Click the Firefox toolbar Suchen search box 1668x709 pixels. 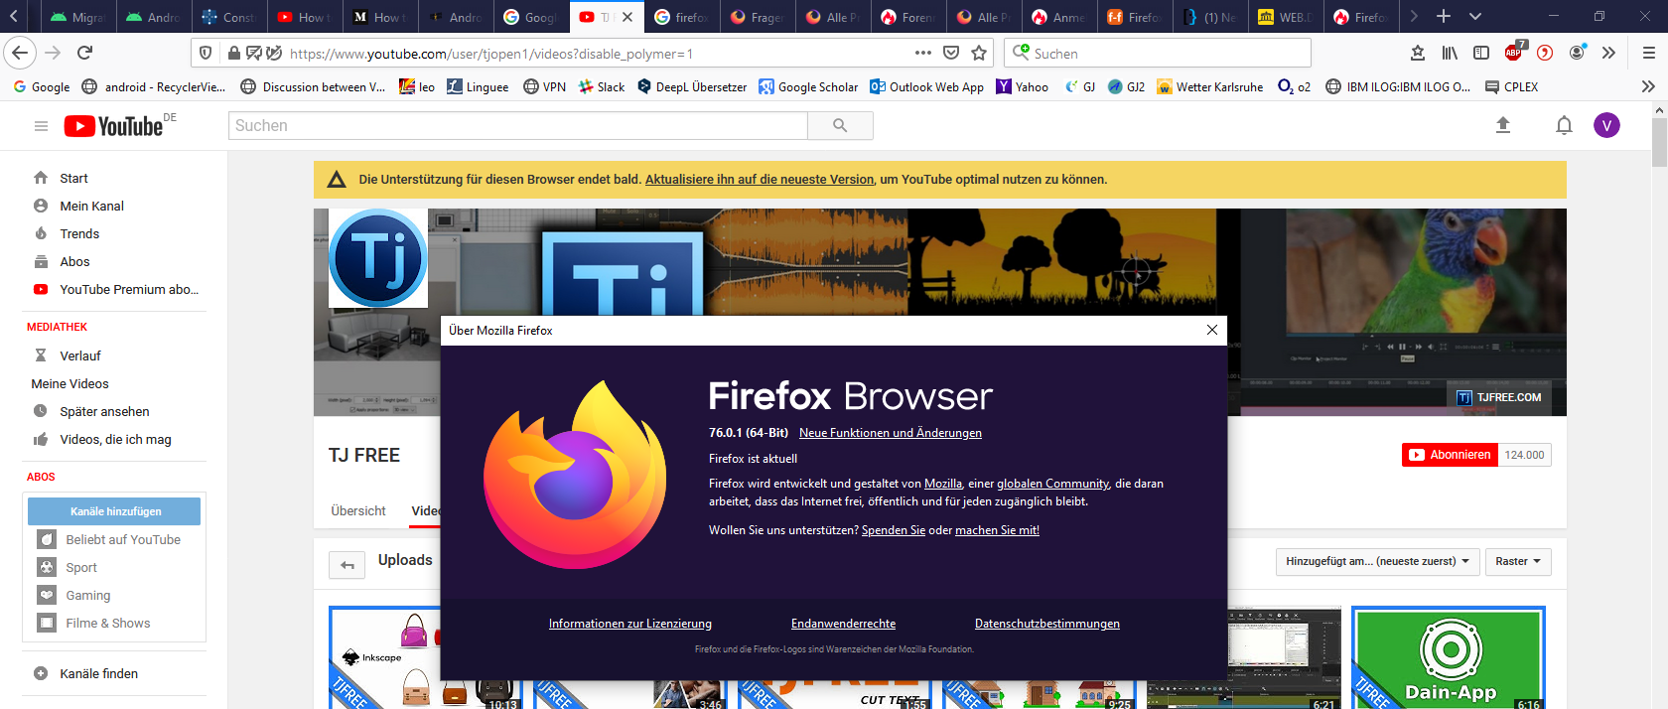(1158, 53)
